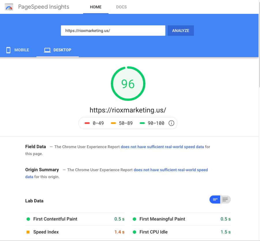The image size is (260, 241).
Task: Click the First Meaningful Paint metric
Action: tap(181, 219)
